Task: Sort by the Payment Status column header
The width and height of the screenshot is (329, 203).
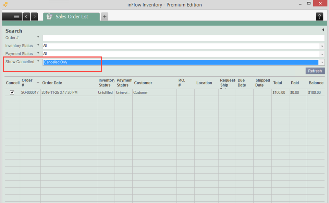Action: click(124, 83)
